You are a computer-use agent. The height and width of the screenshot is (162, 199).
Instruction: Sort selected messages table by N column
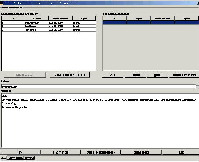click(14, 19)
